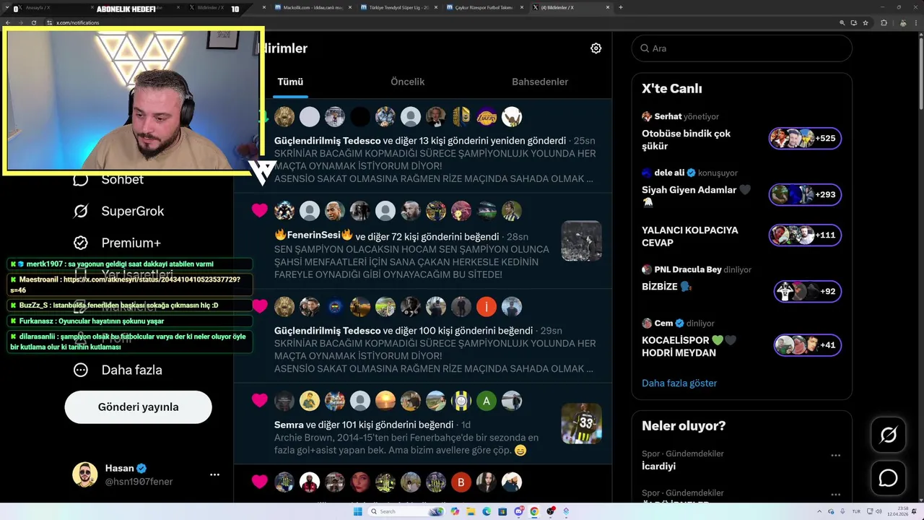Click the Premium+ verified badge icon
This screenshot has height=520, width=924.
coord(81,243)
